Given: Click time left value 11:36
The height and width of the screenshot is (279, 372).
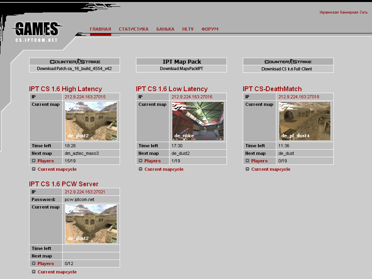Looking at the screenshot, I should point(284,146).
